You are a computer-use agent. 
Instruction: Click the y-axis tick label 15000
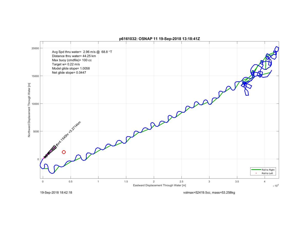tap(35, 76)
